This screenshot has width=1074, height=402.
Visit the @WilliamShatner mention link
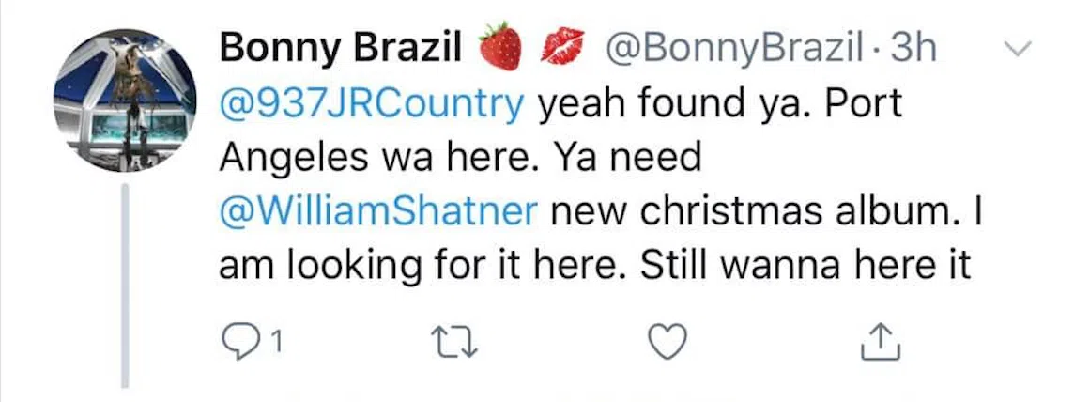(x=378, y=212)
